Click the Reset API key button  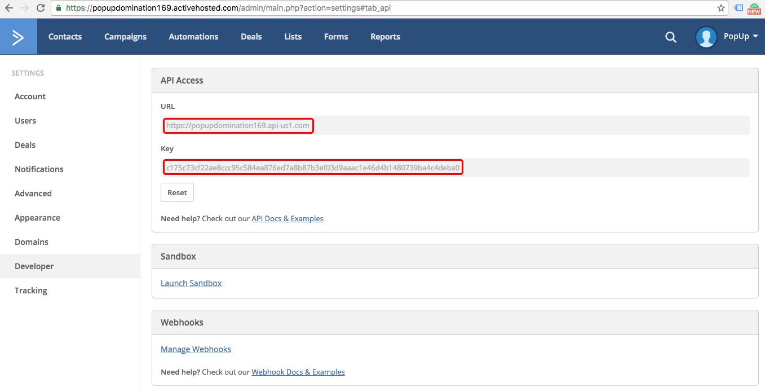click(177, 192)
